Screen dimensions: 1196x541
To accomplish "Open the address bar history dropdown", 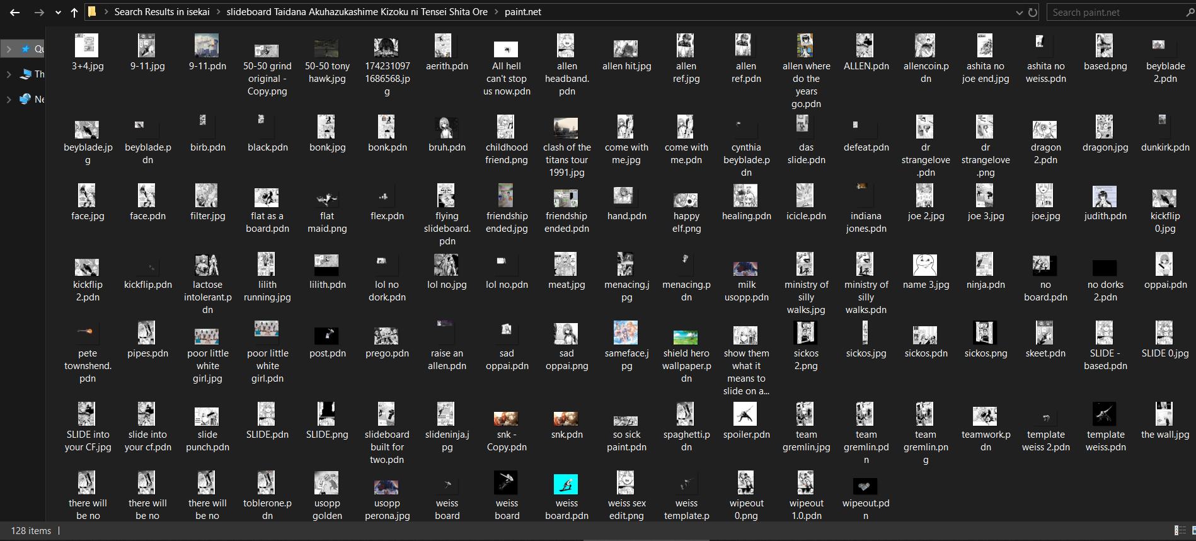I will tap(1019, 12).
